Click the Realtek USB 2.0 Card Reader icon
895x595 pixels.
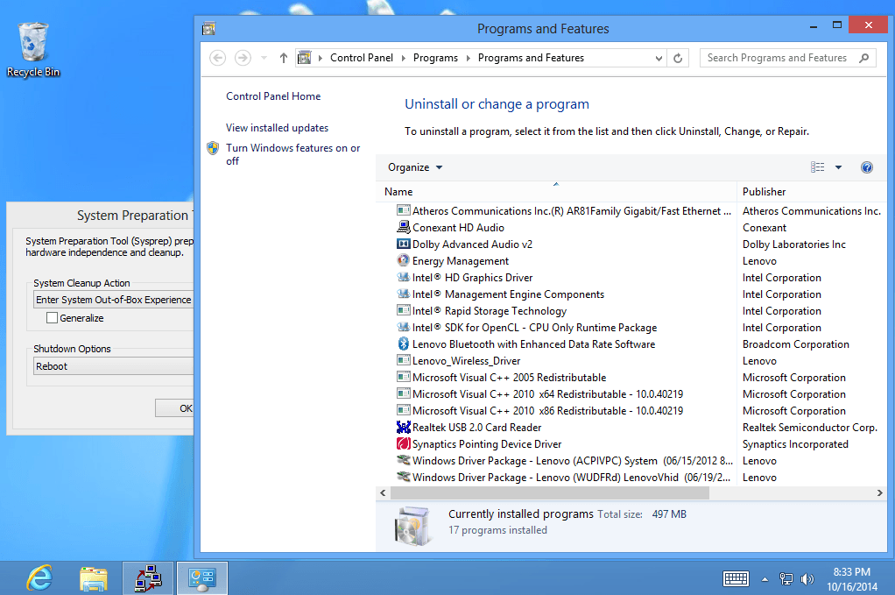[x=403, y=427]
